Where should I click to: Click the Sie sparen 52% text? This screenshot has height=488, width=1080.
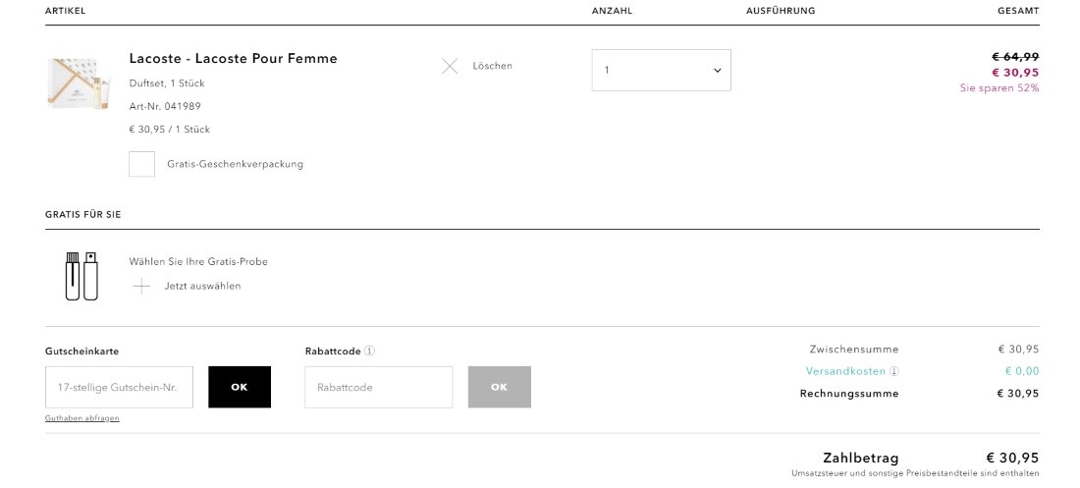[x=999, y=88]
